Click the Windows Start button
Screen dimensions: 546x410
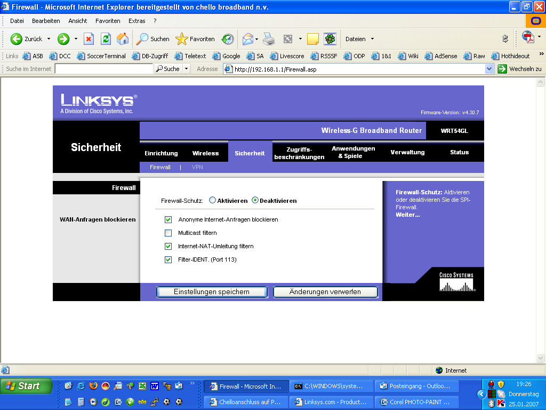[x=26, y=386]
